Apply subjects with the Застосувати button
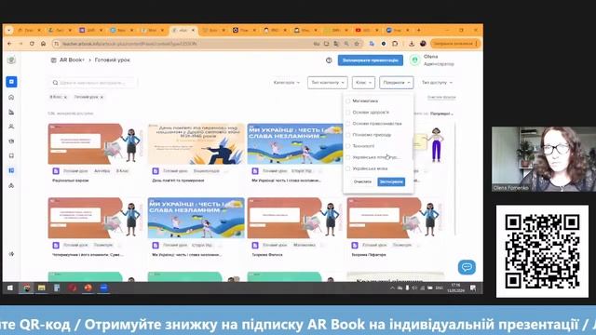Screen dimensions: 596x335 (391, 182)
